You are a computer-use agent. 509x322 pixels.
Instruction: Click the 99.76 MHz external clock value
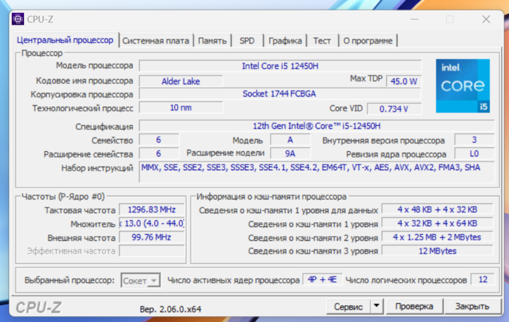coord(151,237)
